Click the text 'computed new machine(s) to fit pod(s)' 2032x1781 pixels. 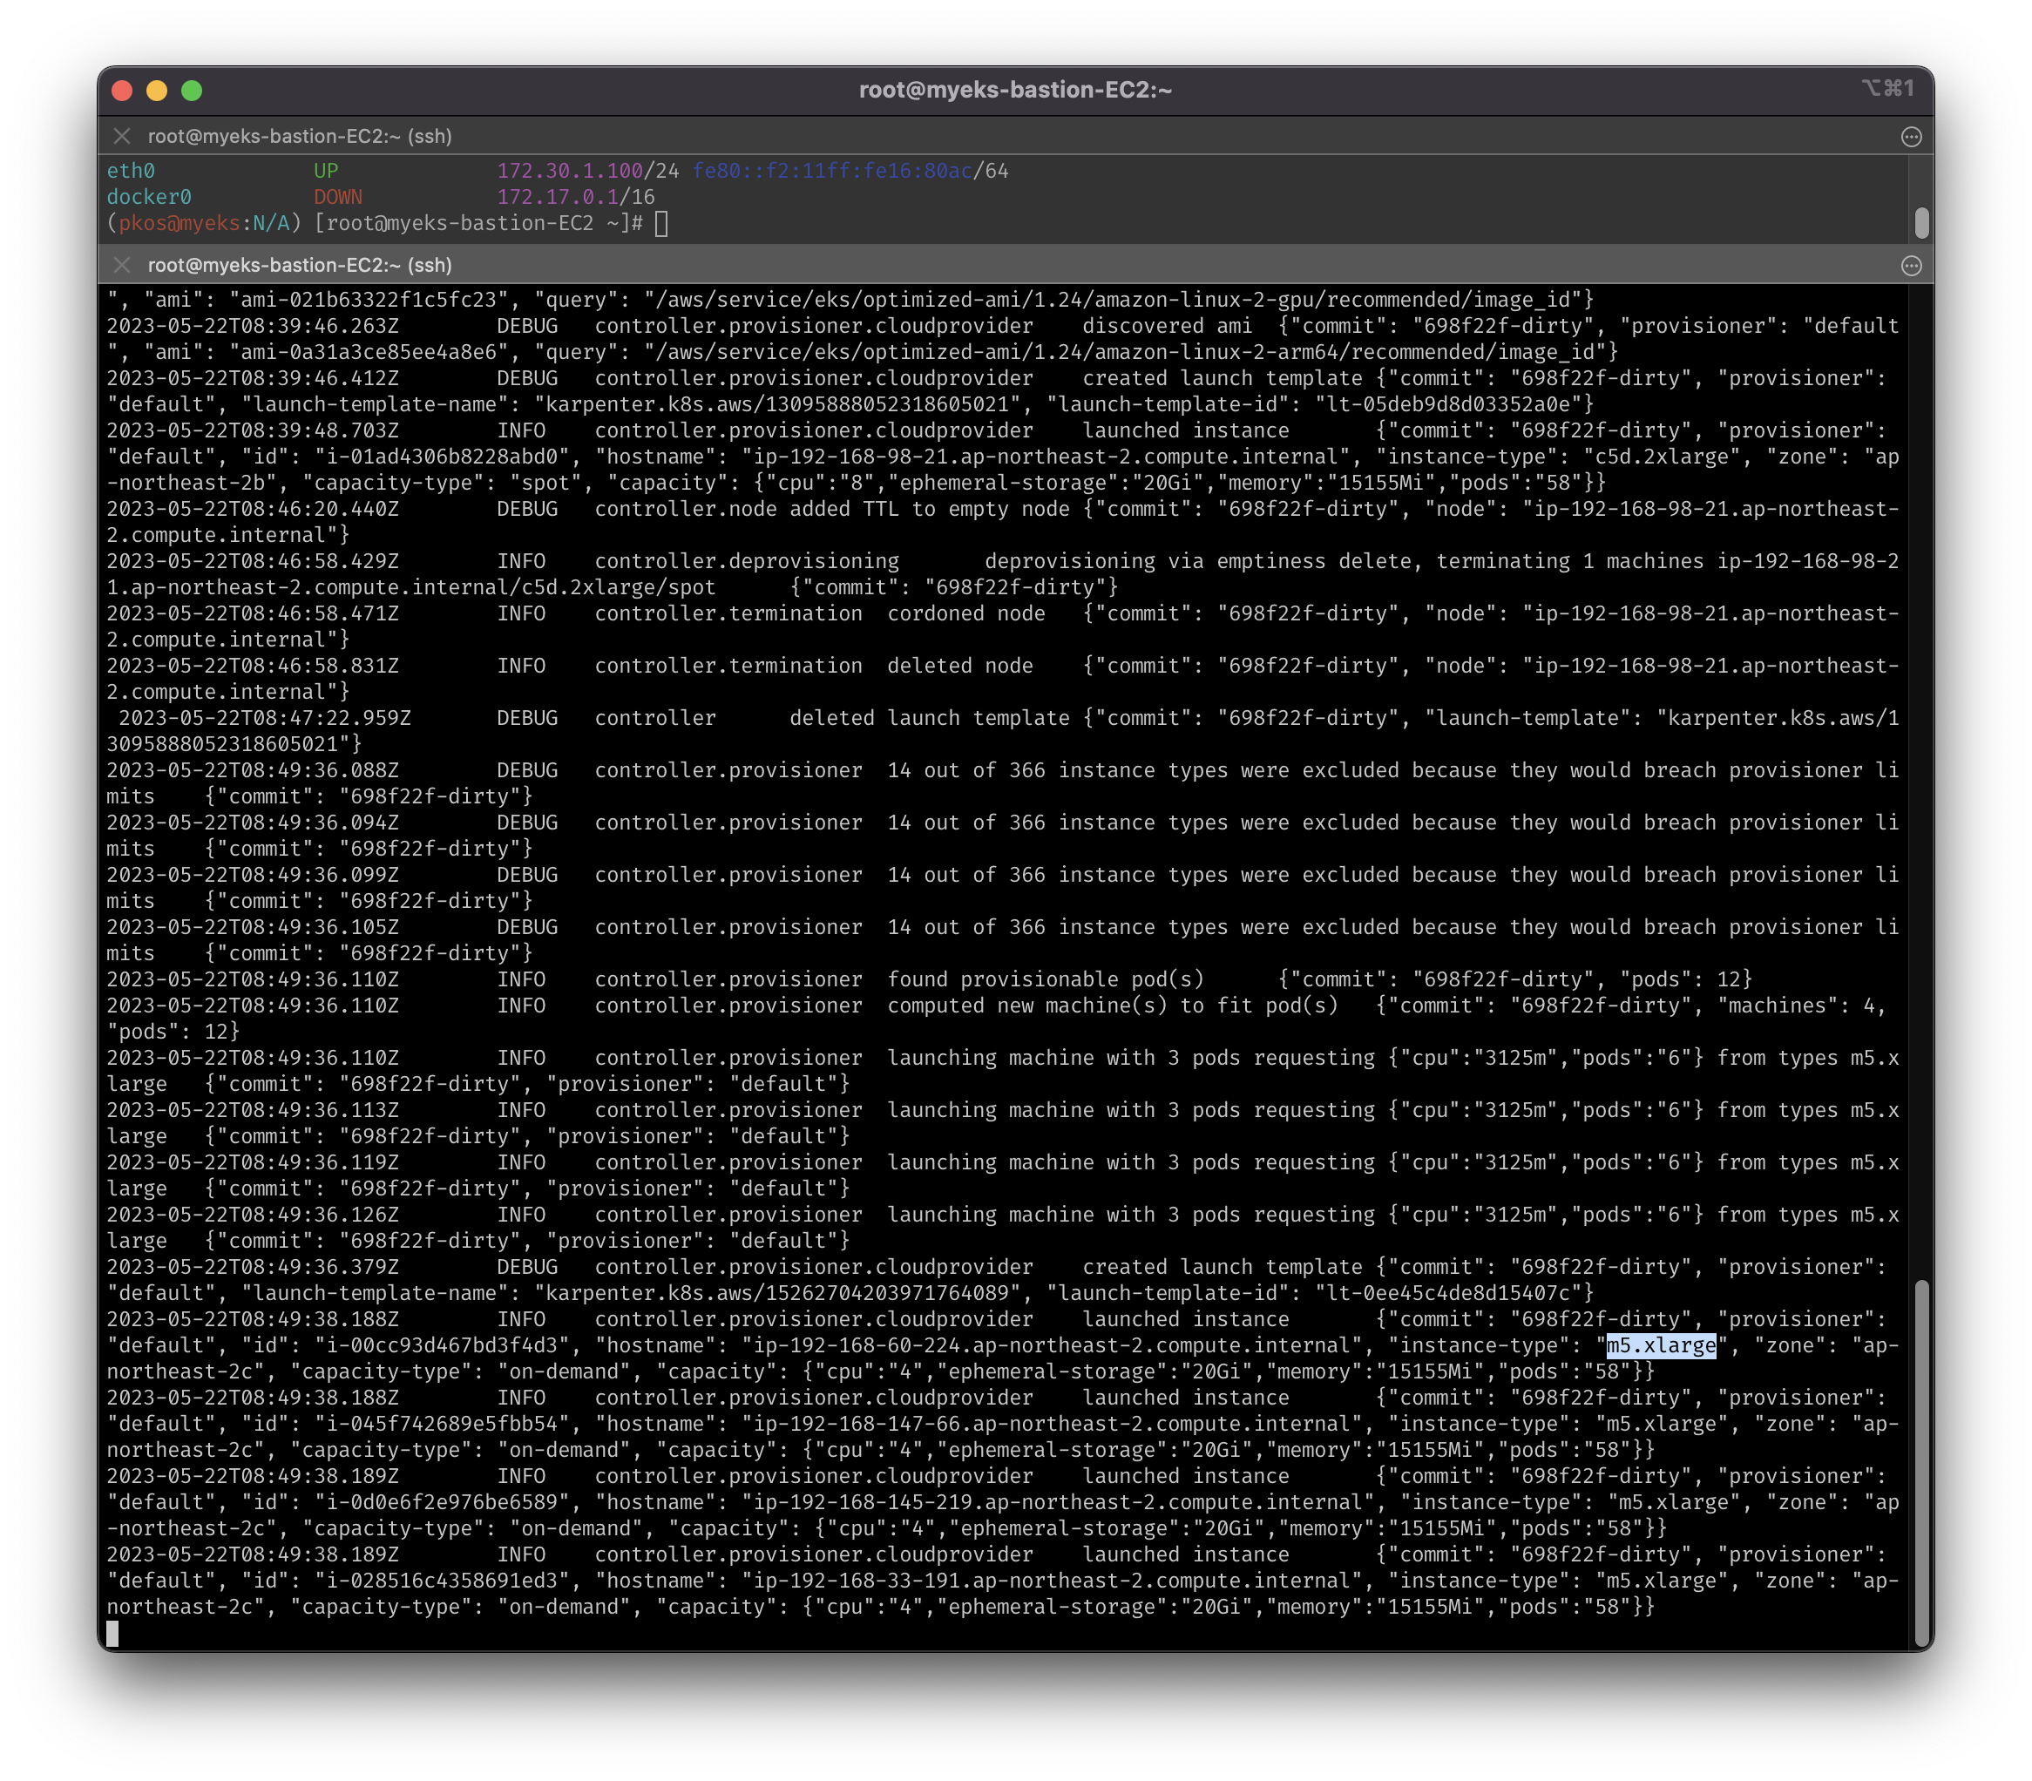(1113, 1005)
